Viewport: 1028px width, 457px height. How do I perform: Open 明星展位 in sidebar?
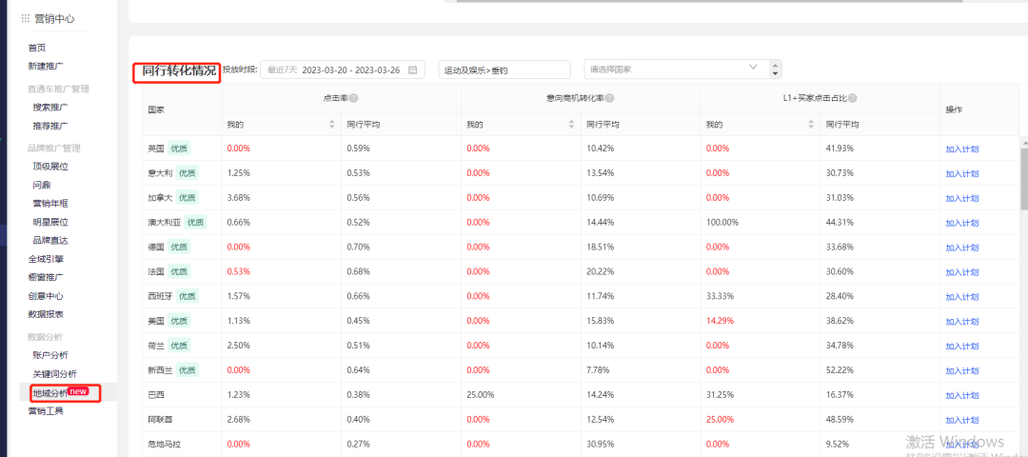[50, 222]
